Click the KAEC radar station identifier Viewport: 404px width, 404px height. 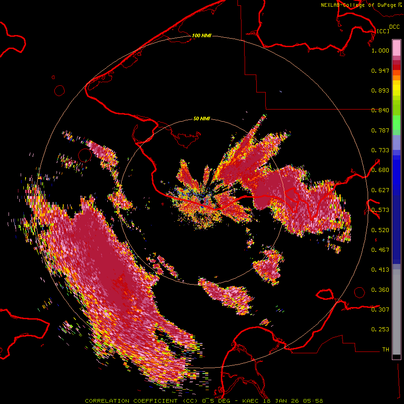point(250,401)
